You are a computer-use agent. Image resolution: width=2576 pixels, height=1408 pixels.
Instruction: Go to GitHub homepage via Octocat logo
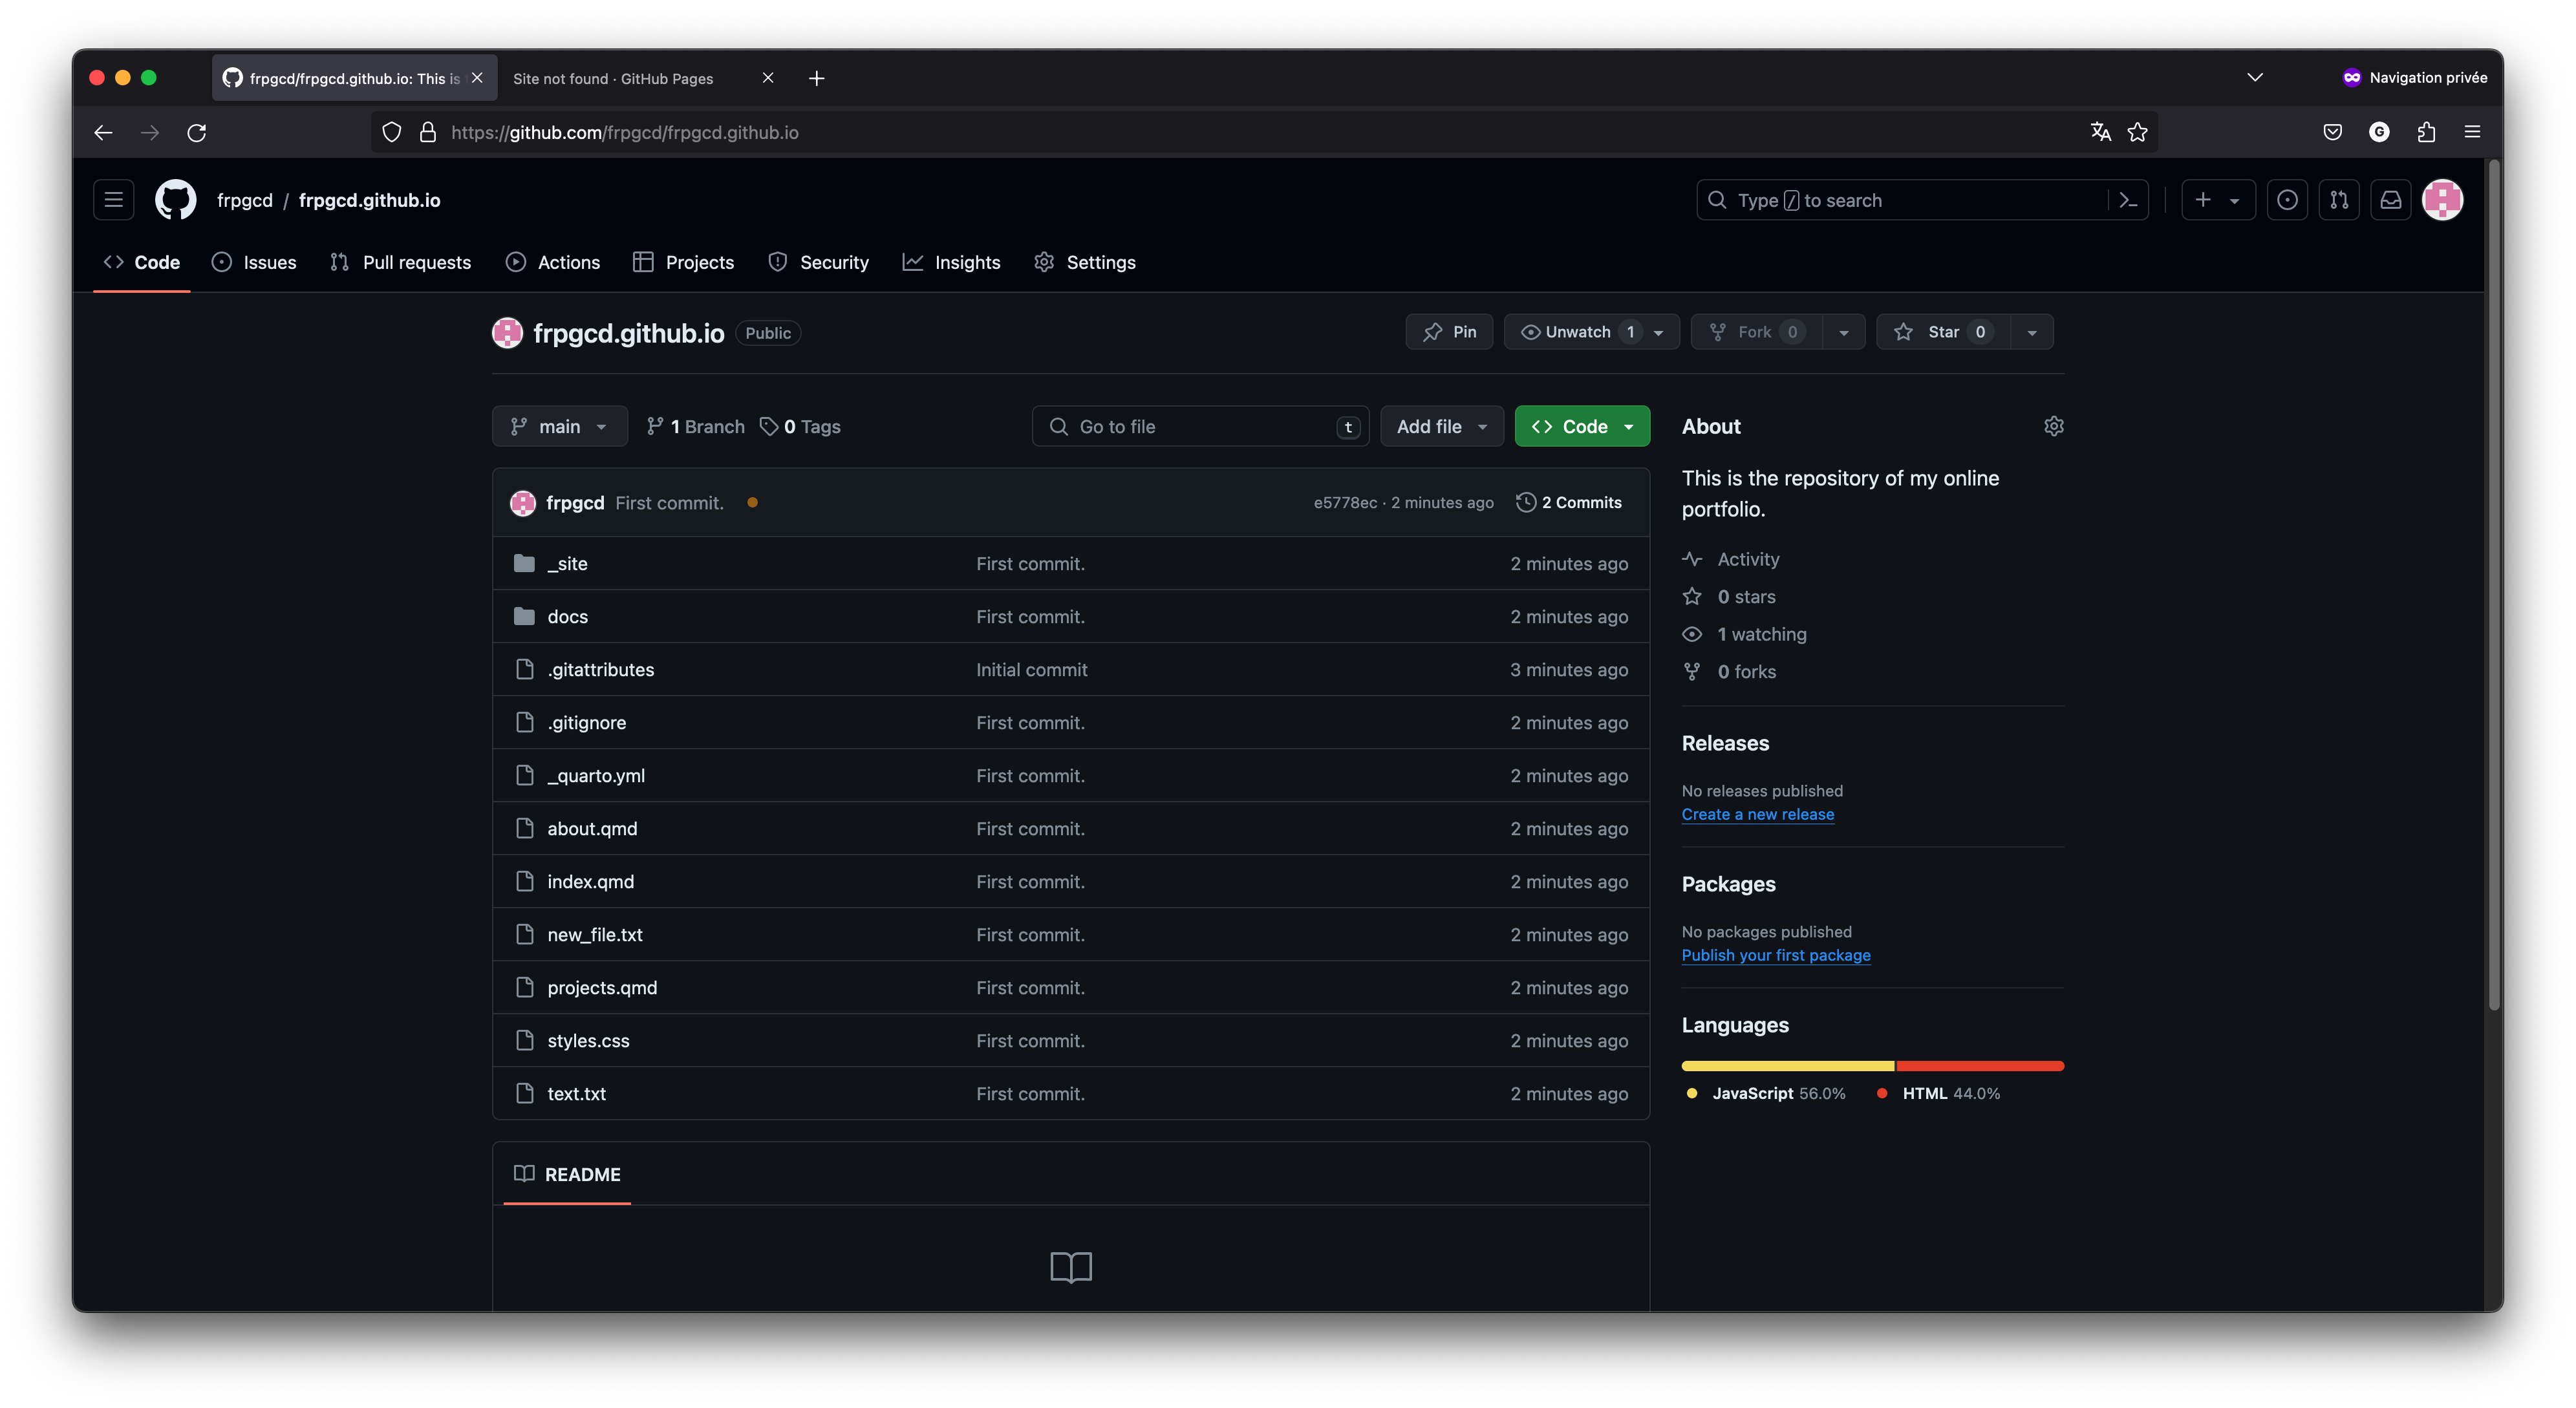tap(175, 200)
